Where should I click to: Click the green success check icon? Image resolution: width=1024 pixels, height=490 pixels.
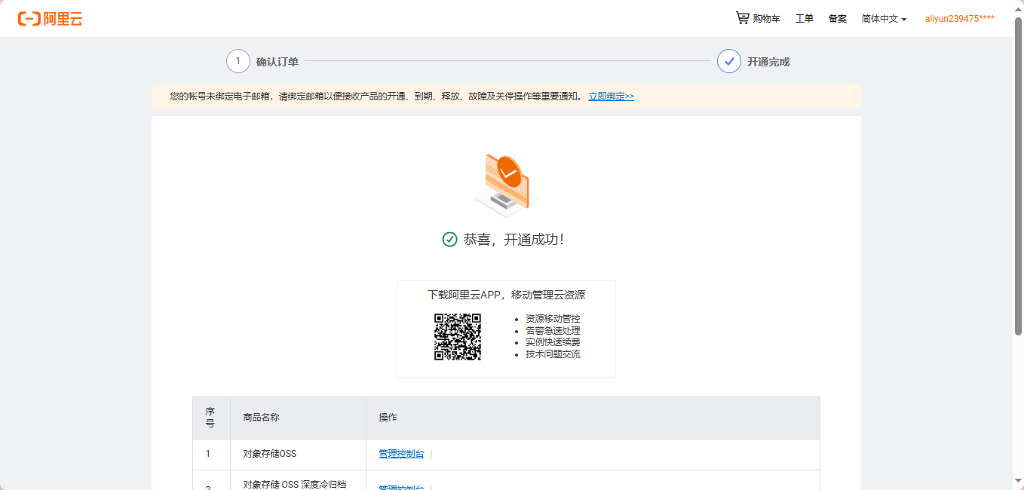pos(449,239)
